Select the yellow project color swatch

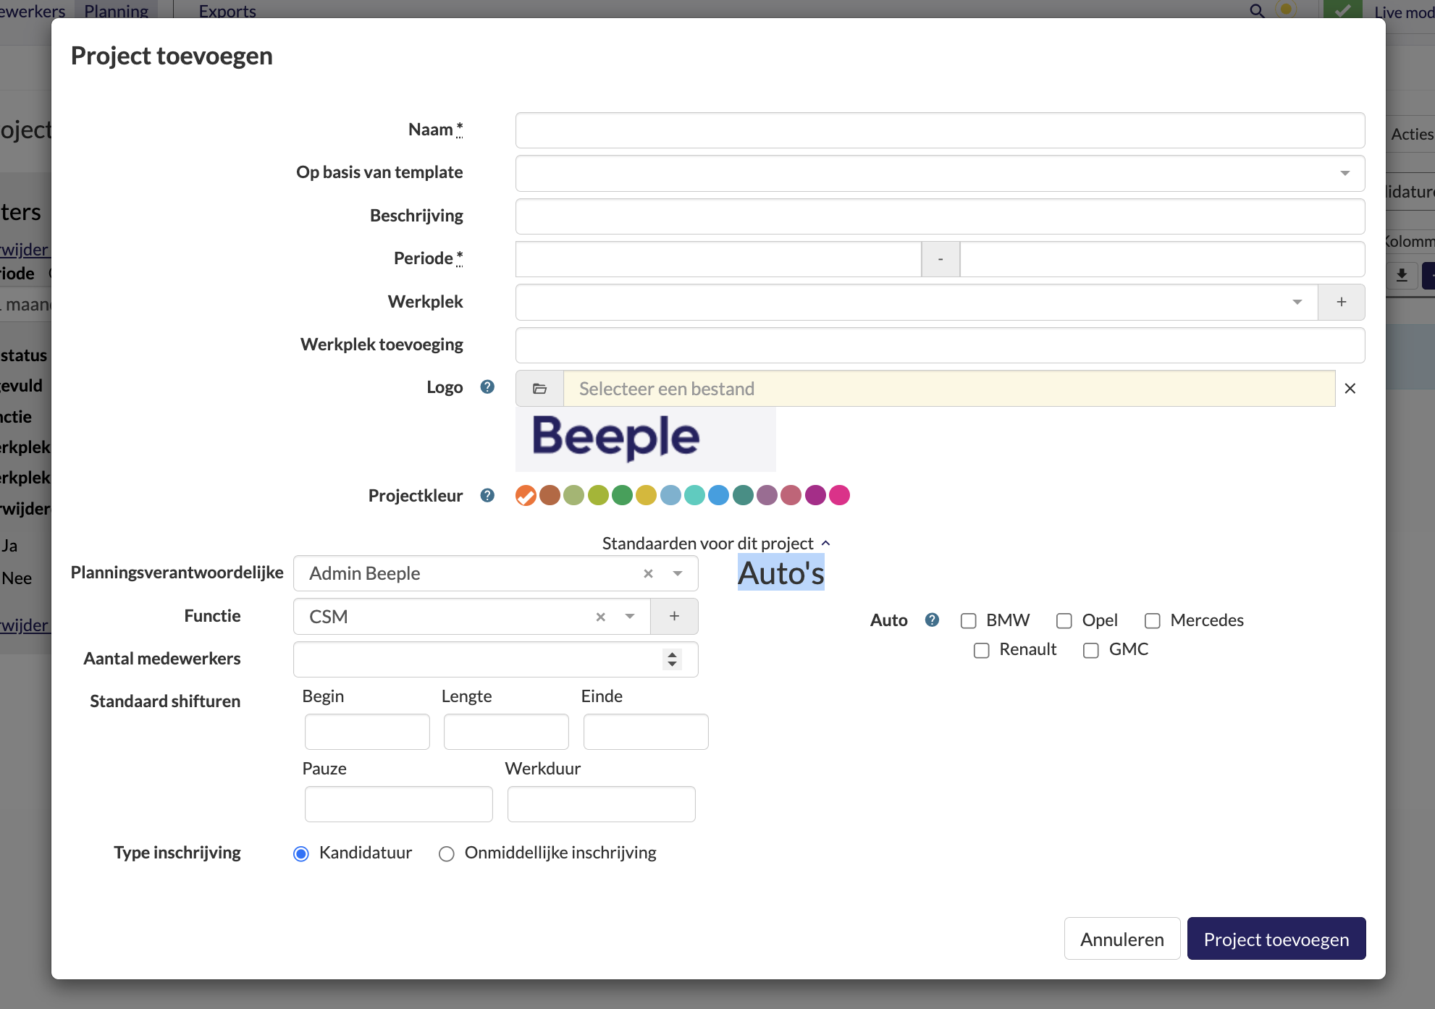pyautogui.click(x=646, y=495)
